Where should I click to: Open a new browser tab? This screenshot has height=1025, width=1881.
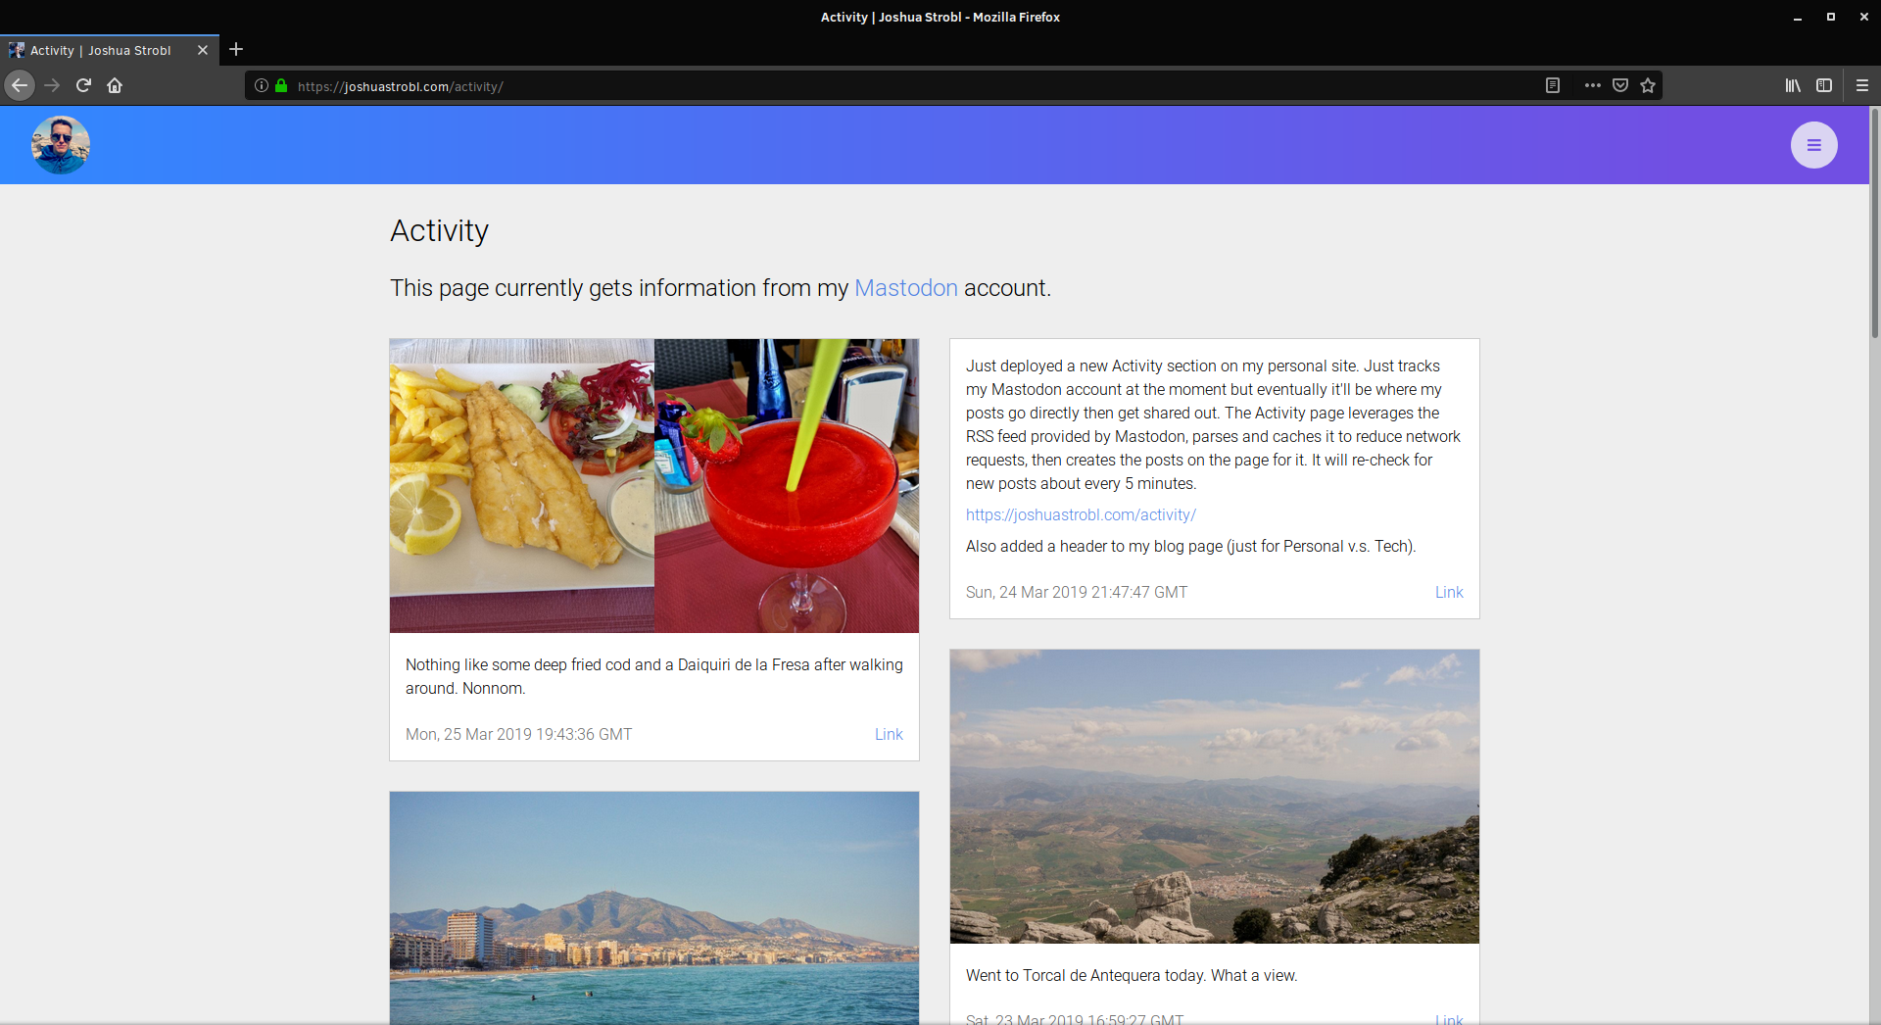click(236, 49)
